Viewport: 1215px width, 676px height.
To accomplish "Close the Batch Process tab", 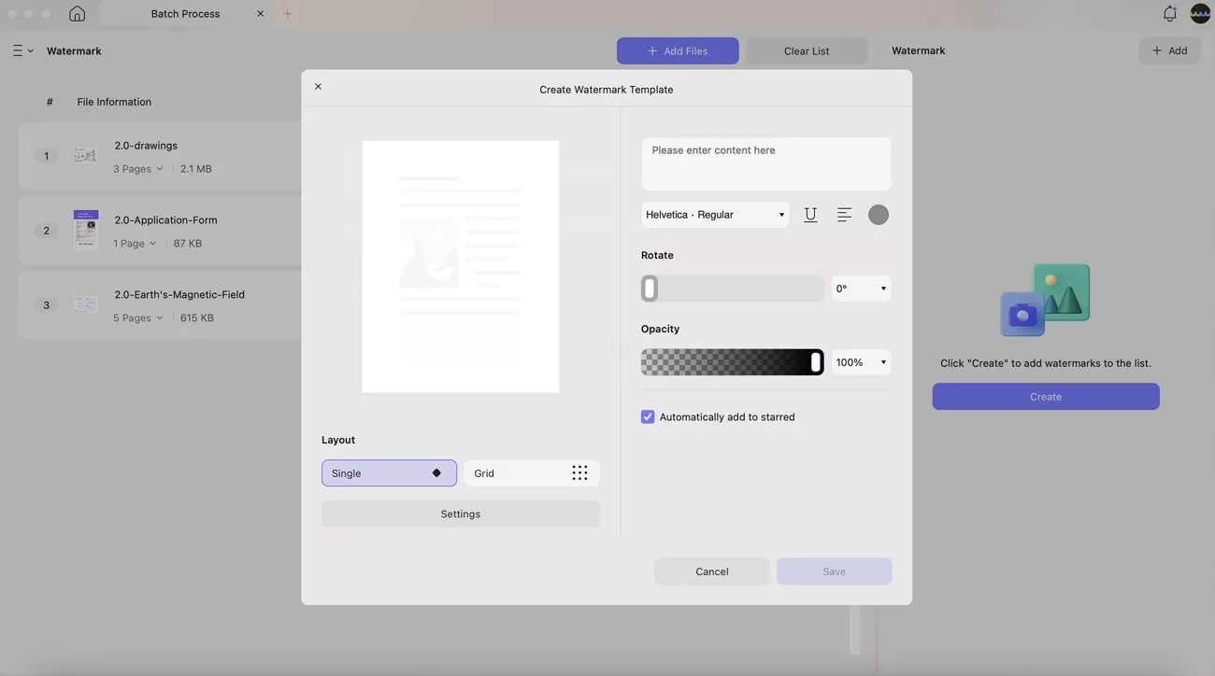I will 260,14.
